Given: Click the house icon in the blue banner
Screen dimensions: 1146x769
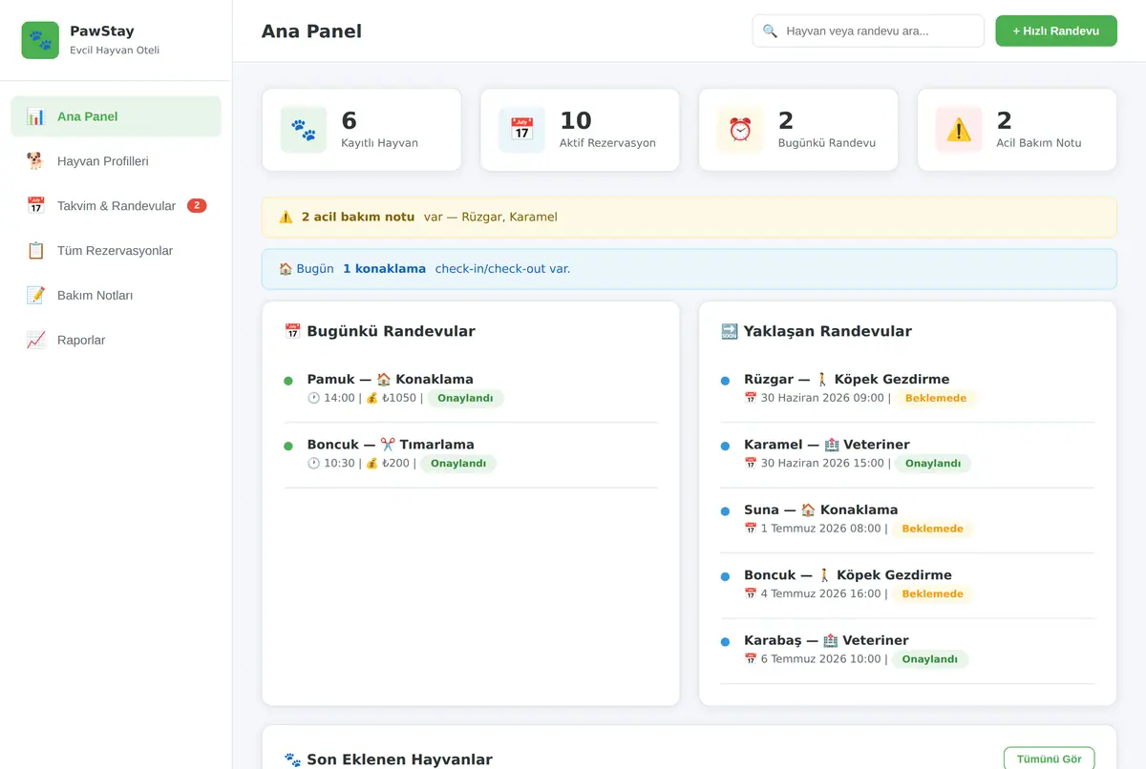Looking at the screenshot, I should coord(286,269).
